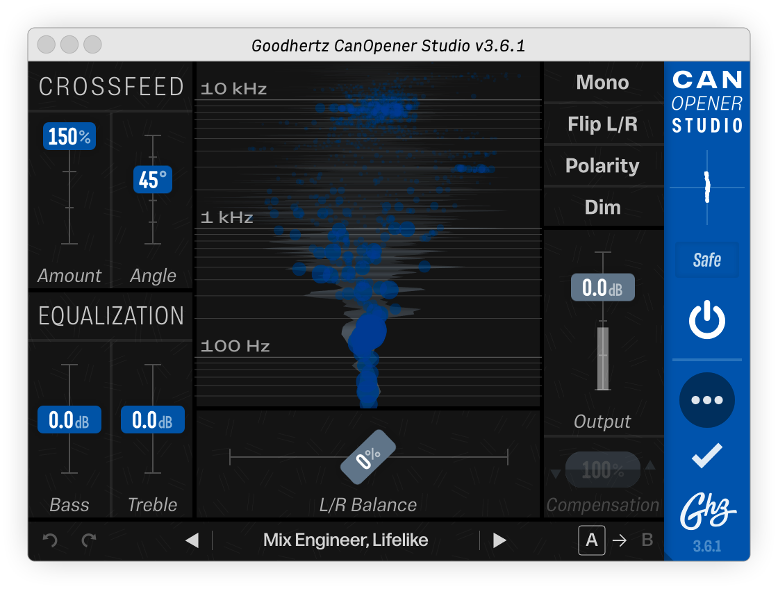Click the Output label
Screen dimensions: 778x589
point(602,422)
